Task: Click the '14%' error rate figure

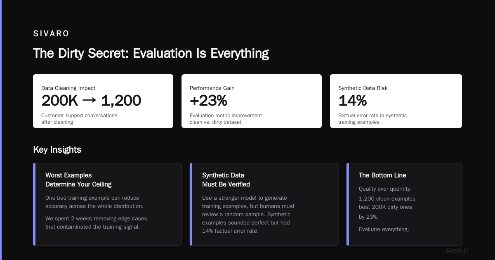Action: 353,101
